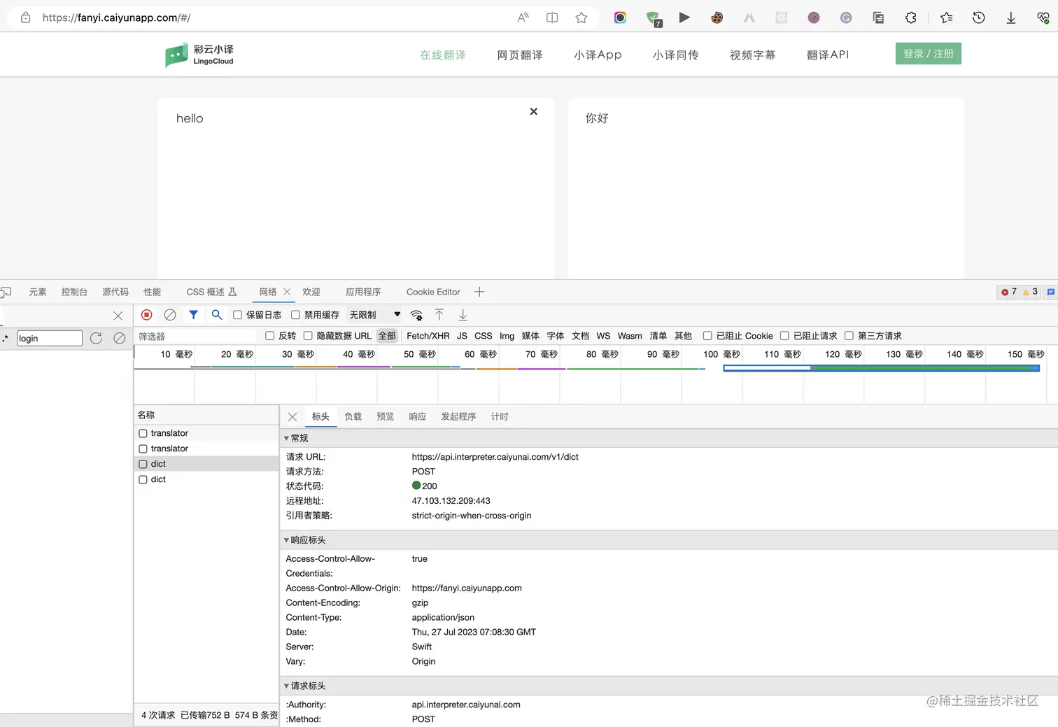
Task: Click the import HAR upload arrow
Action: (439, 315)
